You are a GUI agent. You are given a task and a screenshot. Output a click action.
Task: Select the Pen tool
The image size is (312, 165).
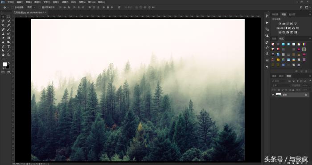tap(3, 46)
